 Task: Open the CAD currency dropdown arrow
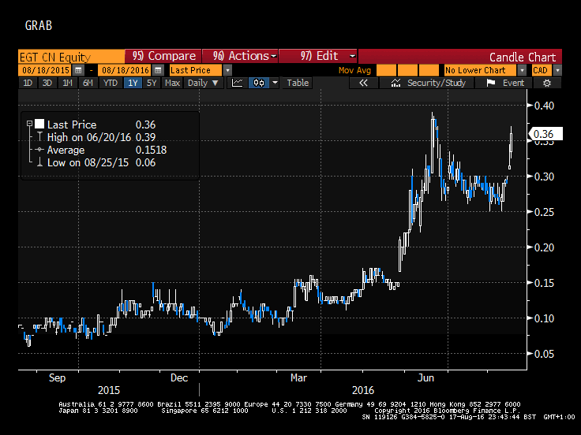(557, 70)
